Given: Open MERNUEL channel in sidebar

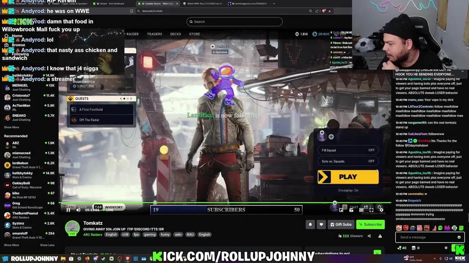Looking at the screenshot, I should [x=29, y=87].
